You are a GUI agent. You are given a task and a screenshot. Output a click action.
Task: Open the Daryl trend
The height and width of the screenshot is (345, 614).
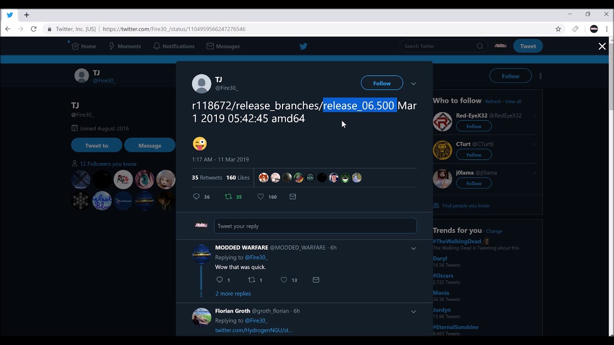click(x=440, y=258)
